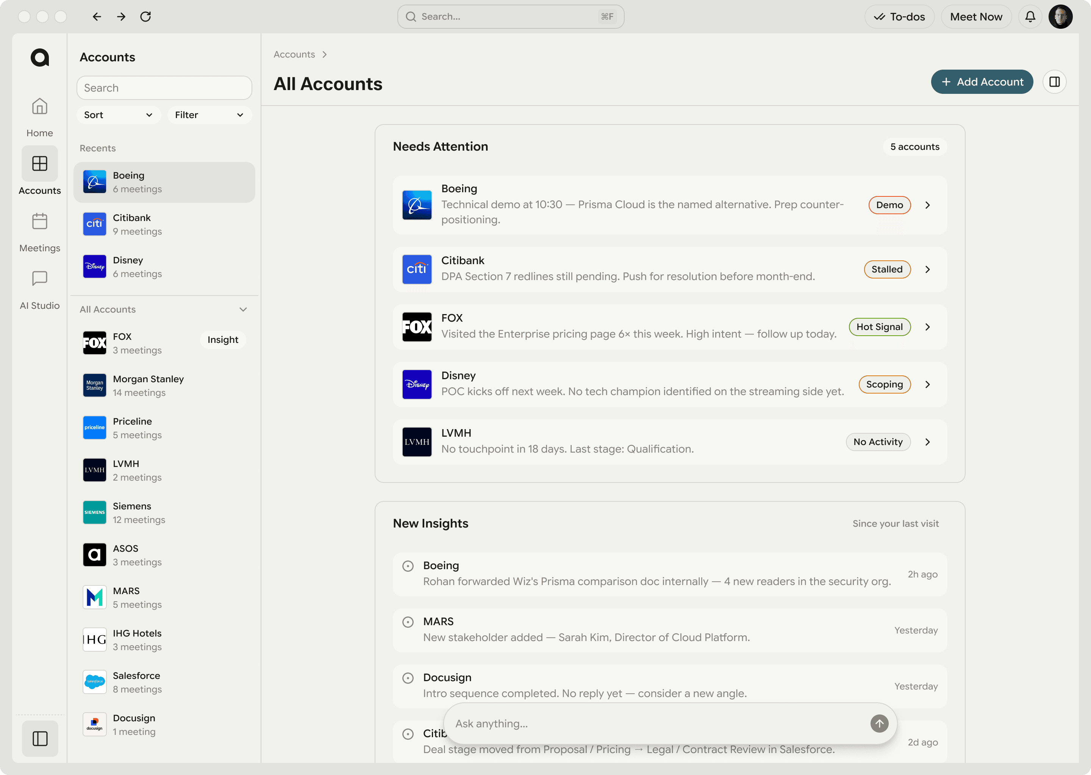Click the send arrow in the Ask anything bar
1091x775 pixels.
click(x=879, y=723)
